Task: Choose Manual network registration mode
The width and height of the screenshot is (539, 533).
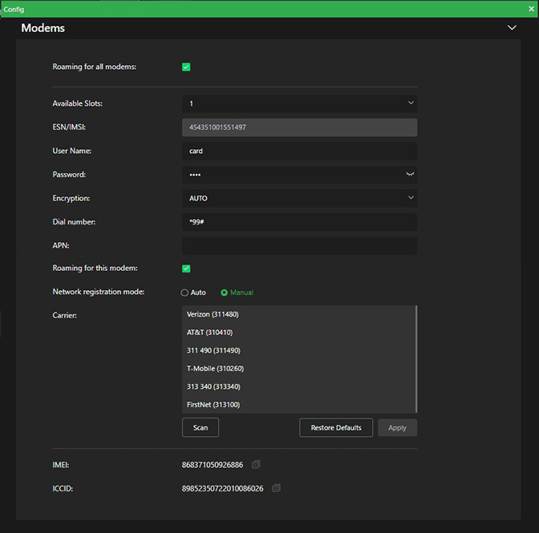Action: (225, 293)
